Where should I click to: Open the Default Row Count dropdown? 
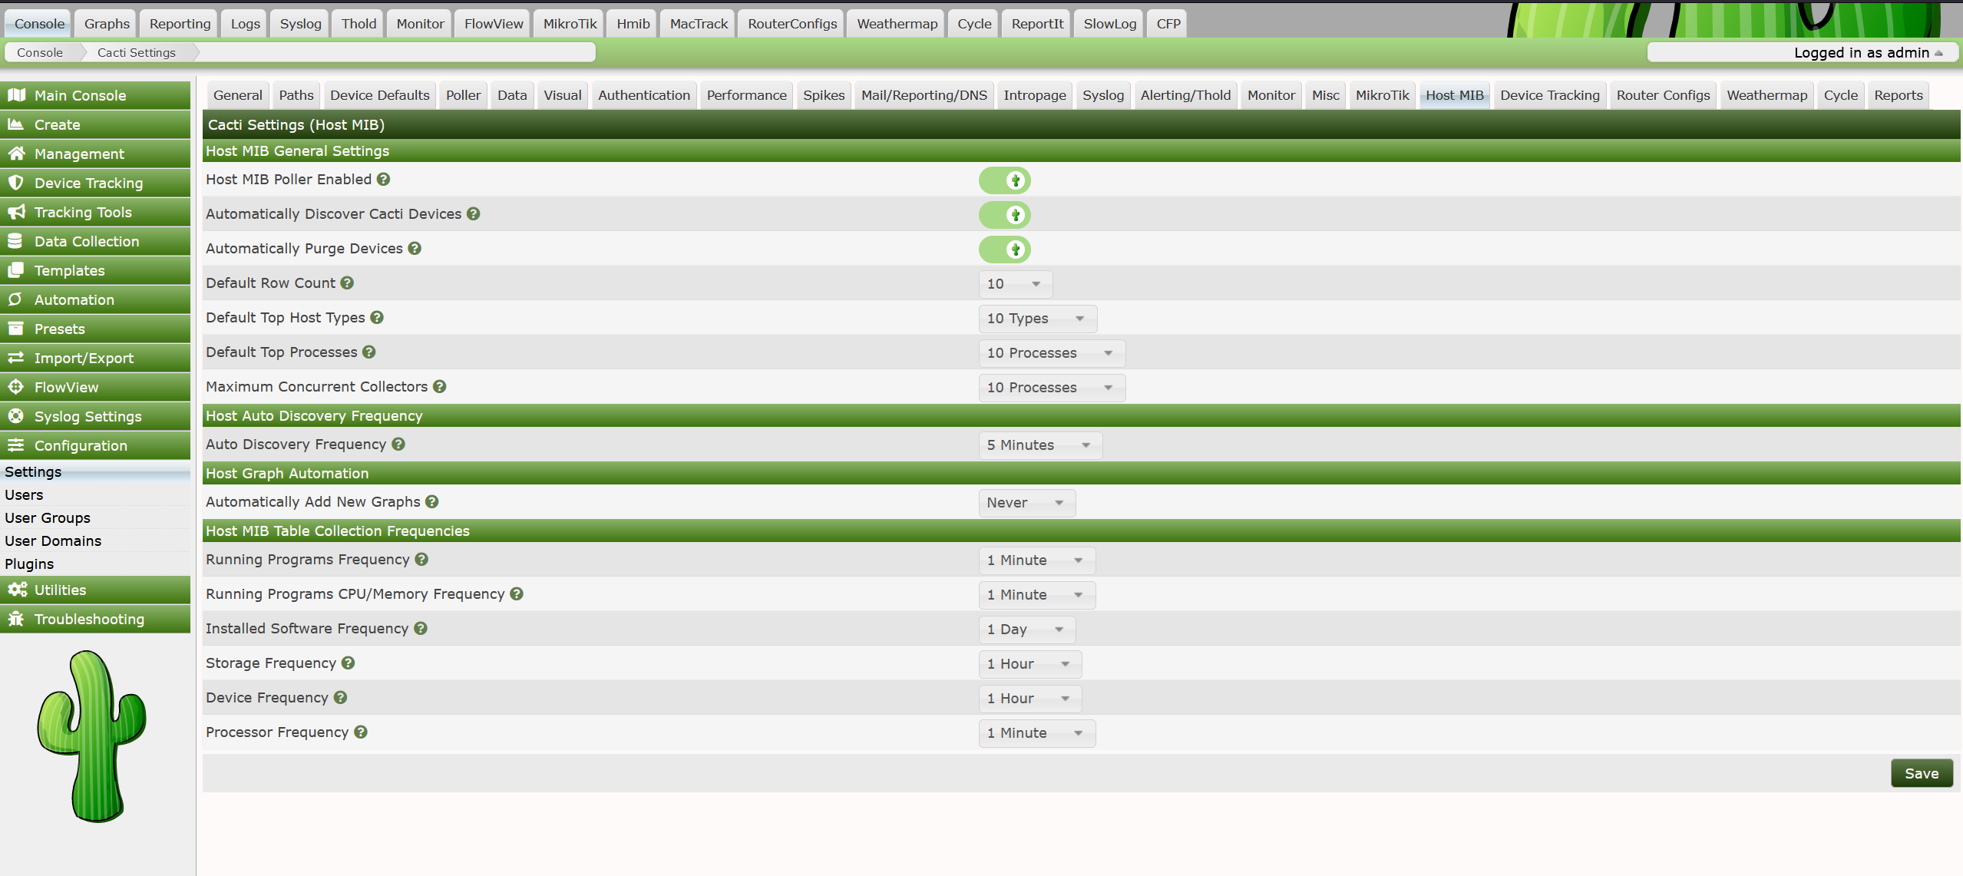click(1015, 284)
